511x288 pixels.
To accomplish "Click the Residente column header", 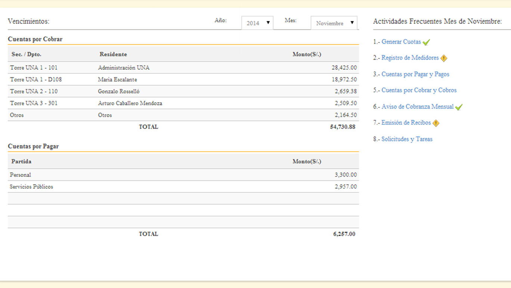I will coord(113,54).
